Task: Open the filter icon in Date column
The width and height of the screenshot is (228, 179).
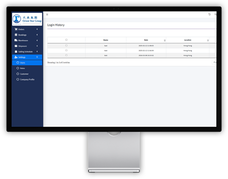Action: pos(164,40)
